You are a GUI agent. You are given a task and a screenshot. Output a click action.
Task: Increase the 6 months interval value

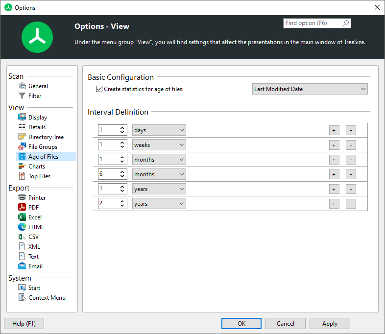click(x=122, y=172)
